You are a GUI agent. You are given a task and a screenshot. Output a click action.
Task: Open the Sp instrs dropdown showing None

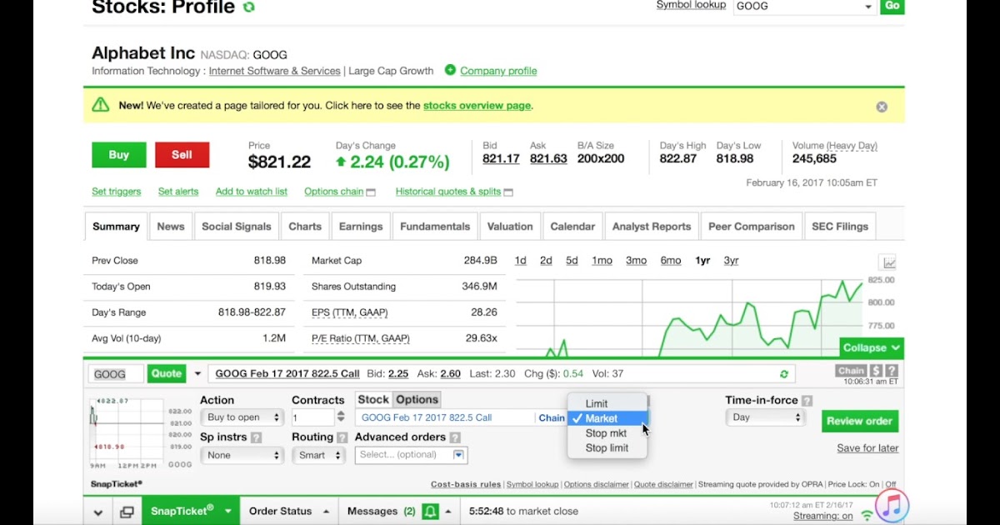242,455
